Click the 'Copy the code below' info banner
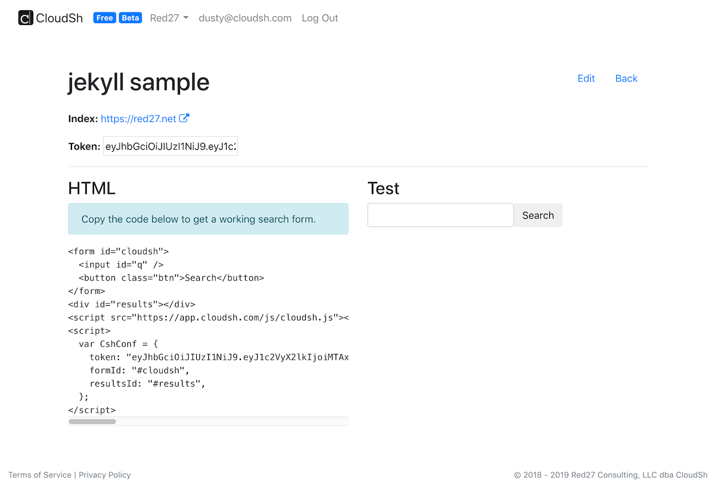Screen dimensions: 714x483 point(208,219)
